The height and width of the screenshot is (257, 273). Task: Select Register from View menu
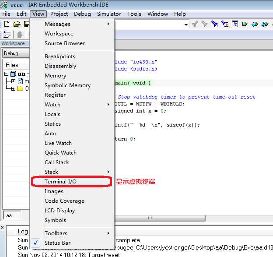(72, 95)
